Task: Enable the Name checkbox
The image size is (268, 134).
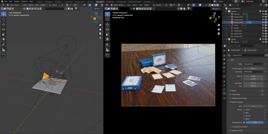Action: (x=244, y=119)
